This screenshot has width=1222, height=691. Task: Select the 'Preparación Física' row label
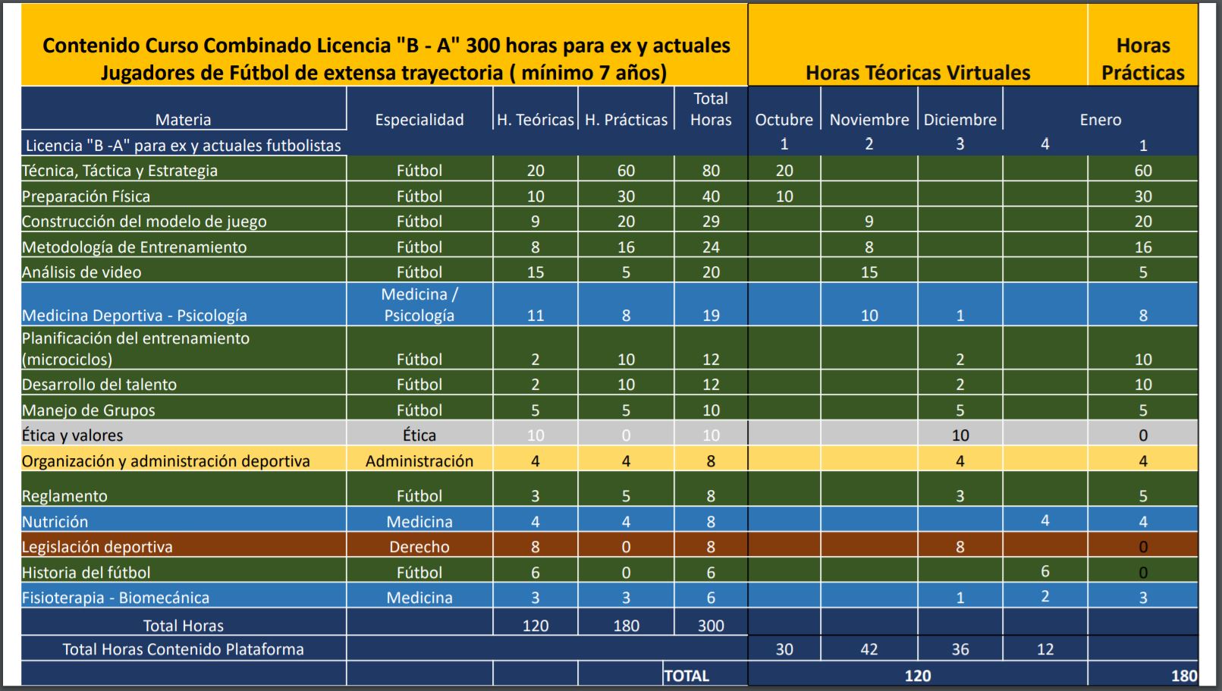(x=184, y=194)
